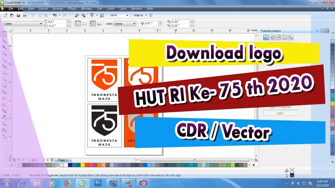Create a new document from toolbar
The image size is (335, 188).
[x=5, y=15]
